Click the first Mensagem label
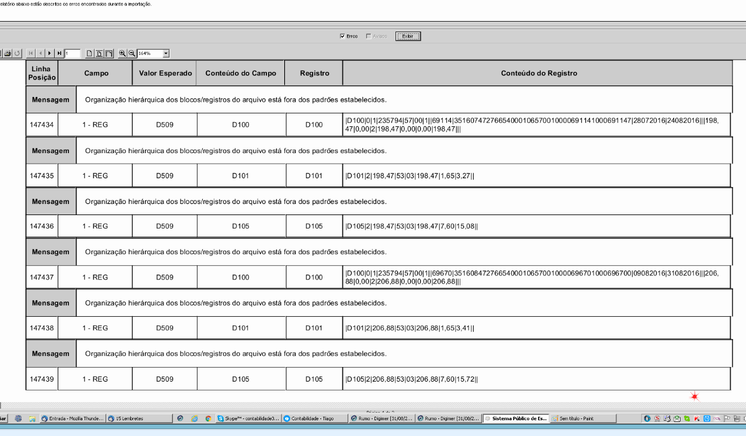The width and height of the screenshot is (746, 436). click(x=51, y=99)
